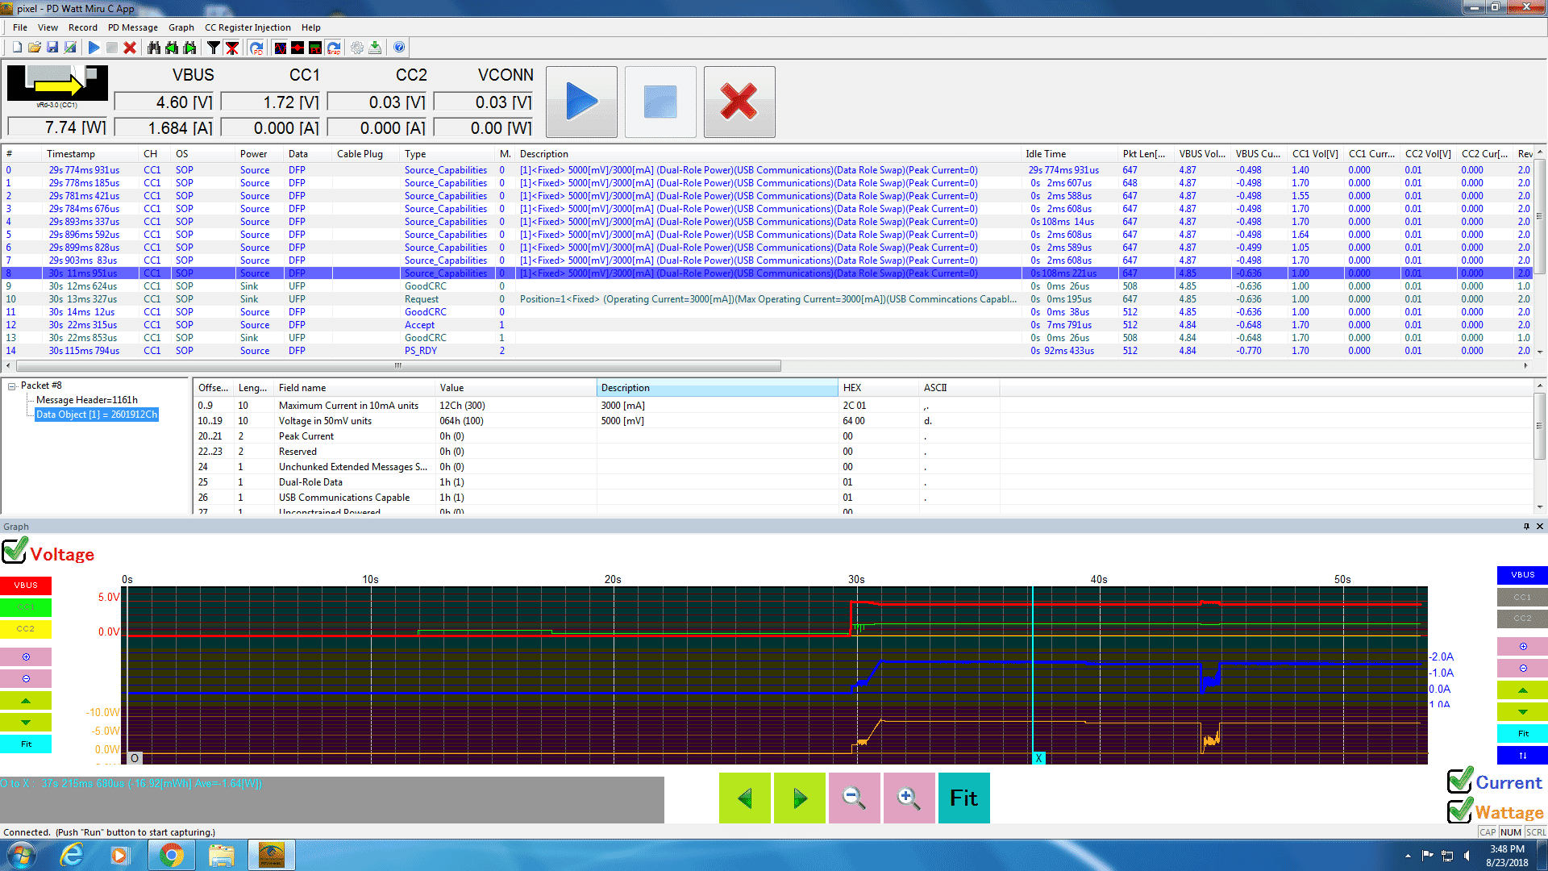
Task: Open the binoculars Find tool
Action: coord(154,48)
